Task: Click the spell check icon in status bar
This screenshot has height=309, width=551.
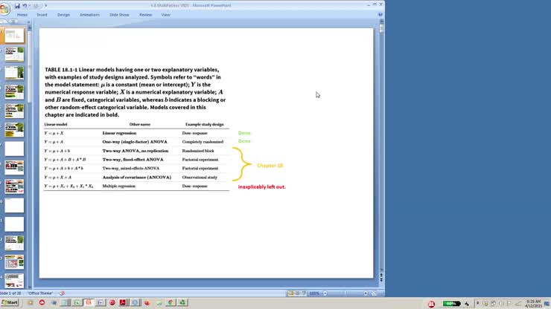Action: [62, 293]
